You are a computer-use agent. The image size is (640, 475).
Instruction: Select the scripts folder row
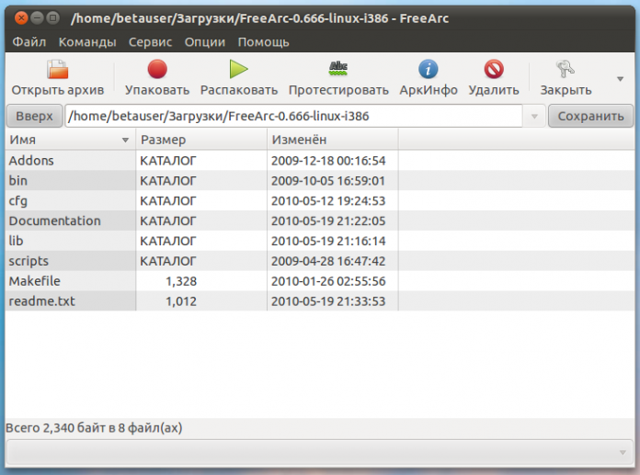click(320, 261)
